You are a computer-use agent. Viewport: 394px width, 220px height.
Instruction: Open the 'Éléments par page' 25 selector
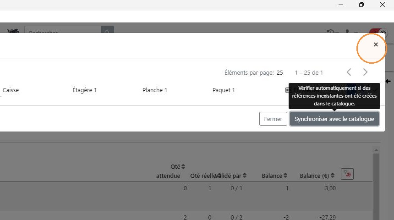[279, 73]
